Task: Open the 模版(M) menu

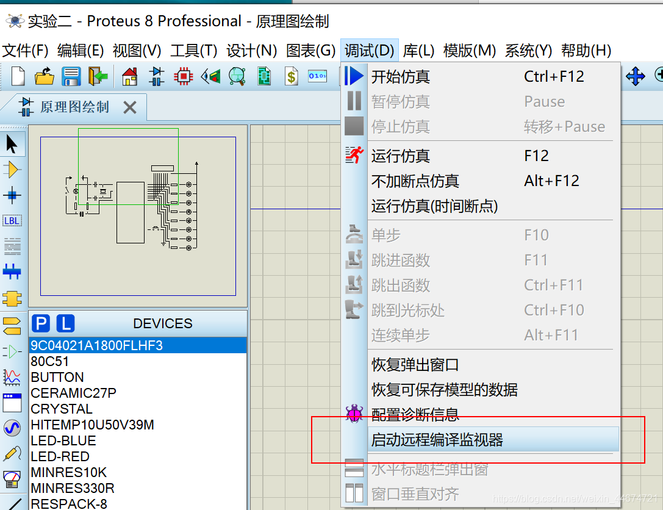Action: pos(469,51)
